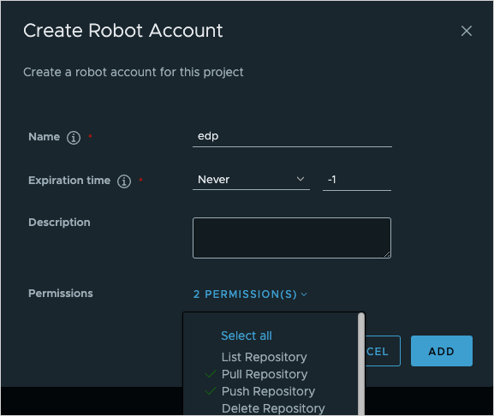The image size is (494, 416).
Task: Choose Select all in permissions list
Action: pos(247,336)
